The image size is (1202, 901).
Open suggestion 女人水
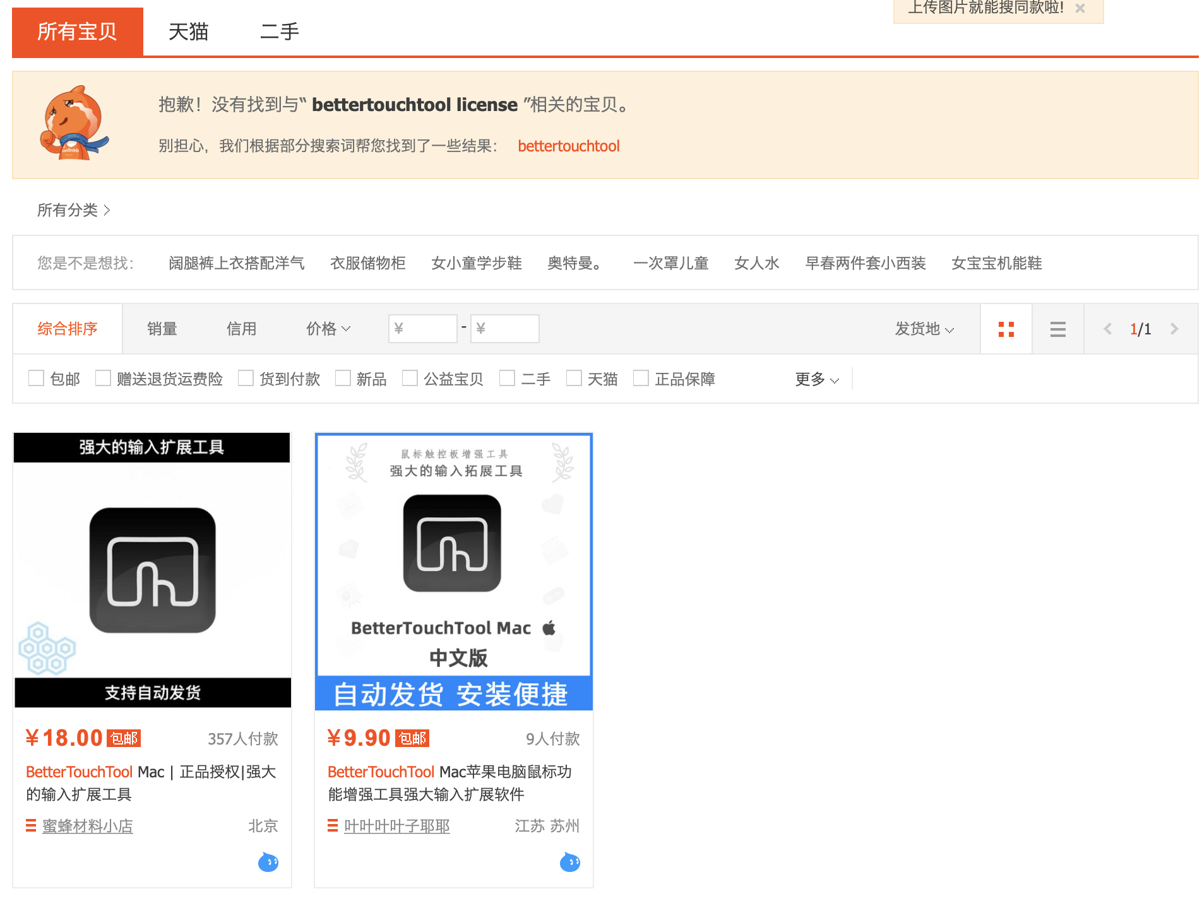coord(757,263)
